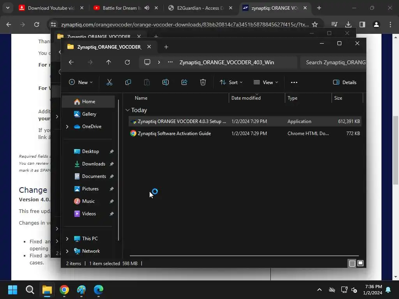The image size is (399, 299).
Task: Open Chrome from taskbar
Action: click(64, 290)
